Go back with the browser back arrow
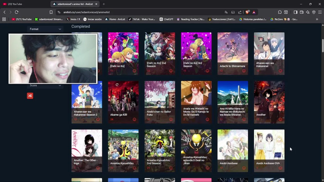 click(x=4, y=12)
